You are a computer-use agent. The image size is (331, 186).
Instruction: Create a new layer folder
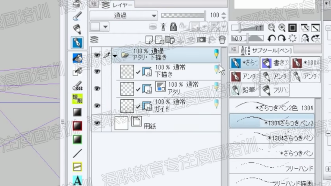(x=170, y=40)
